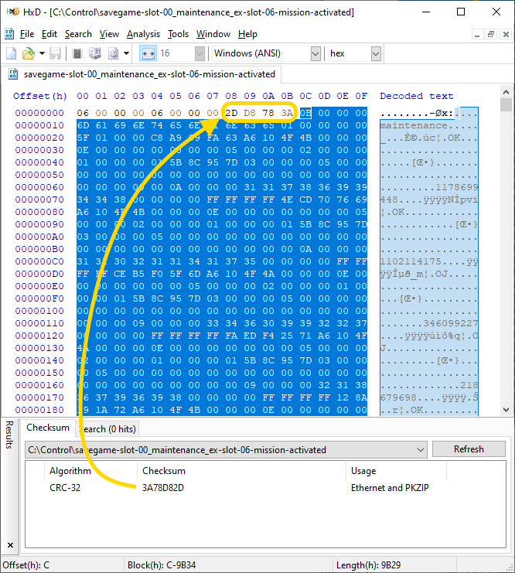
Task: Click the Ethernet and PKZIP usage cell
Action: click(x=390, y=488)
